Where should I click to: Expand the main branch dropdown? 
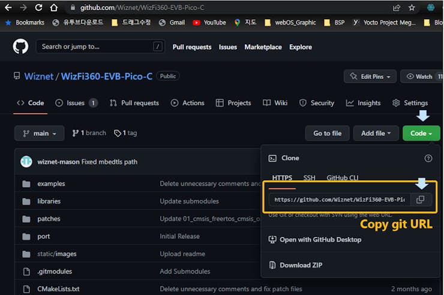click(x=40, y=133)
